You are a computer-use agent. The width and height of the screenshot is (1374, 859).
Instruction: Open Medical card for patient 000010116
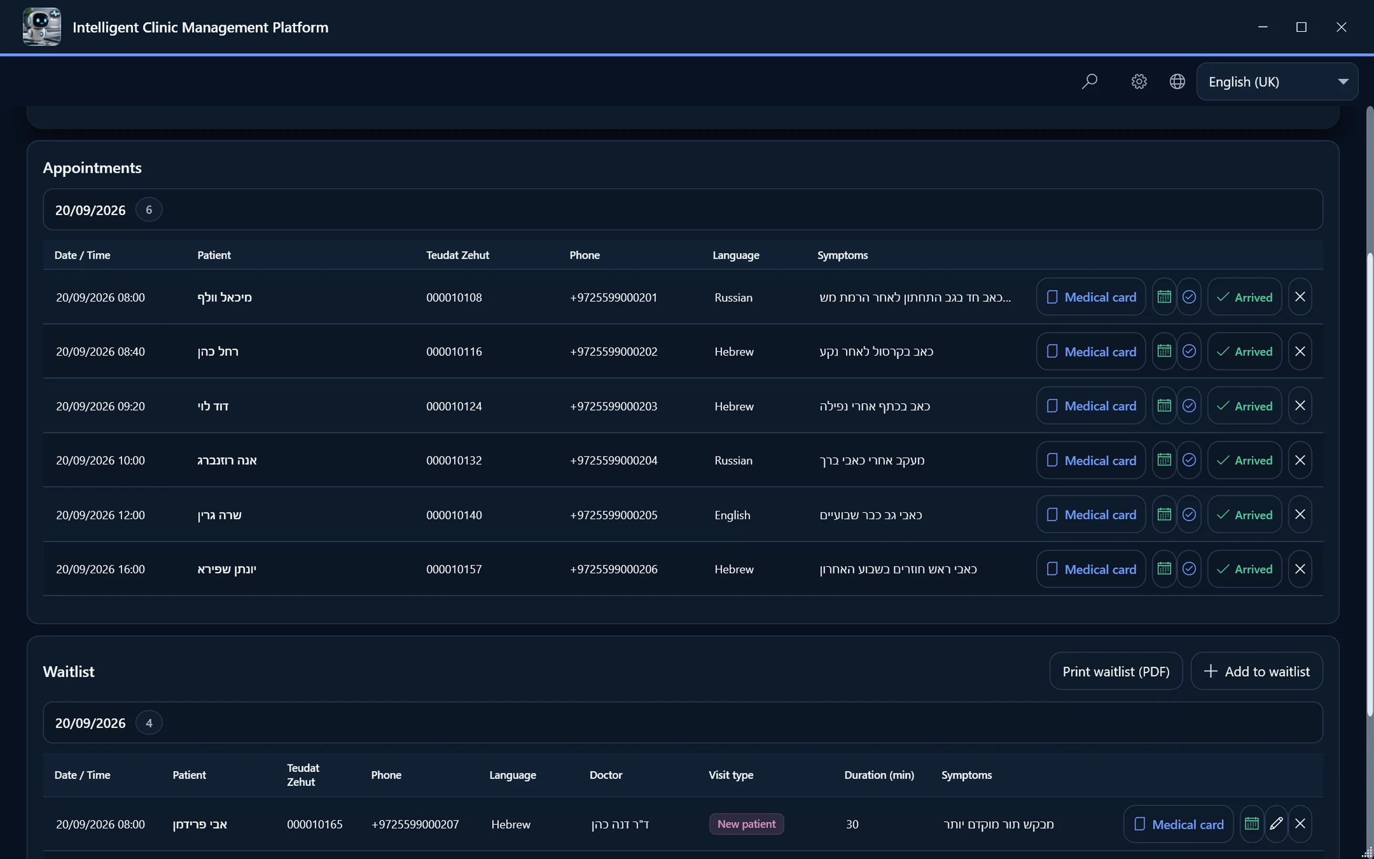(1091, 351)
